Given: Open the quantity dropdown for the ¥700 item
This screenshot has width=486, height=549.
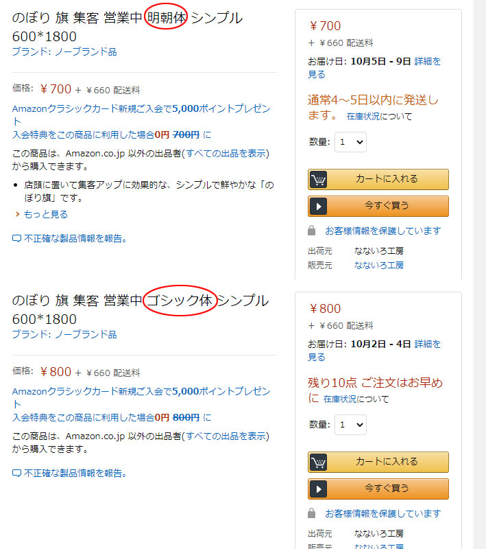Looking at the screenshot, I should tap(350, 141).
